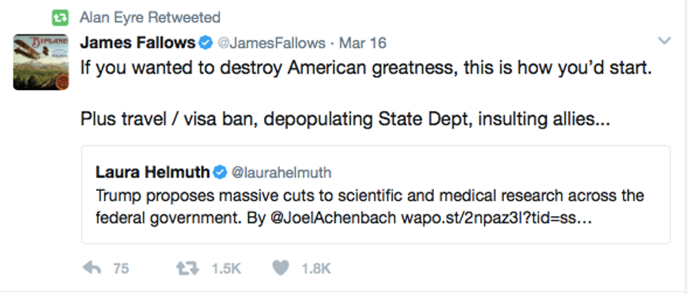Click the 1.5K retweets count
This screenshot has width=688, height=294.
[x=225, y=268]
